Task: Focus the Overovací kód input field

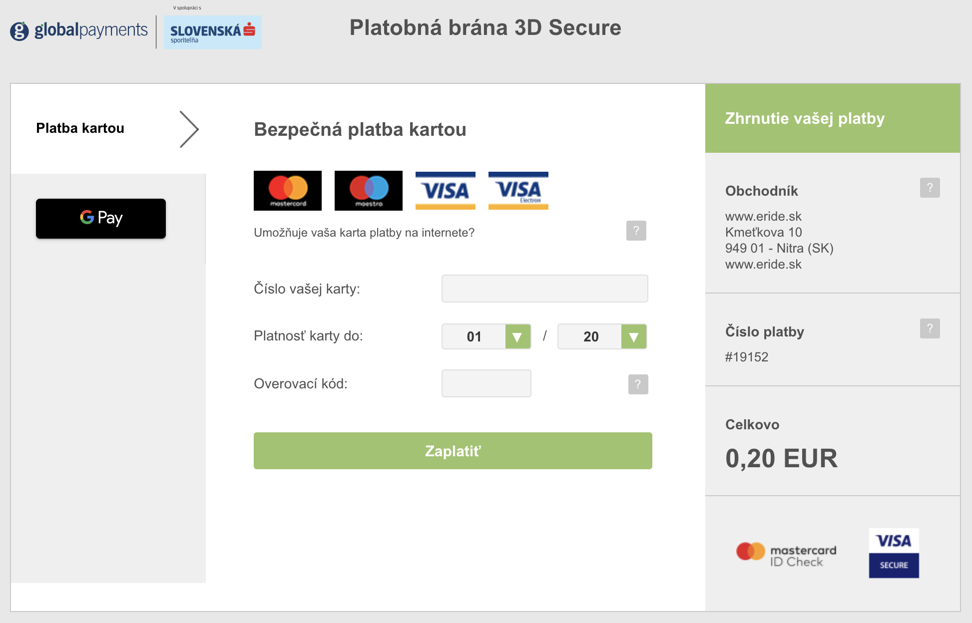Action: click(x=486, y=383)
